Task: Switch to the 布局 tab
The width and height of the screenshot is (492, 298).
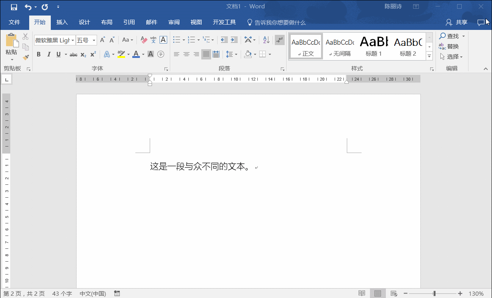Action: coord(107,22)
